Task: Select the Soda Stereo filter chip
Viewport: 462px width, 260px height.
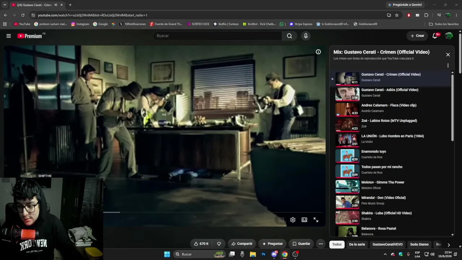Action: pyautogui.click(x=419, y=244)
